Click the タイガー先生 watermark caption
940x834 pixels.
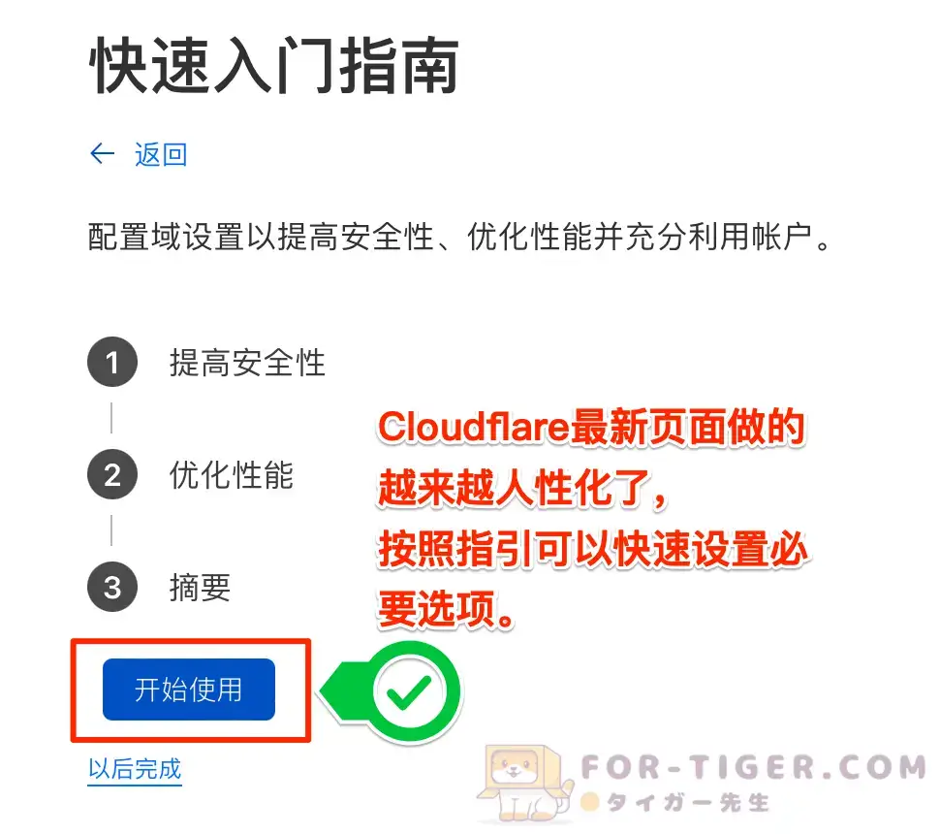687,802
